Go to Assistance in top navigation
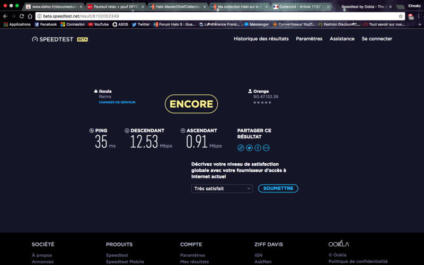The width and height of the screenshot is (424, 265). coord(342,39)
